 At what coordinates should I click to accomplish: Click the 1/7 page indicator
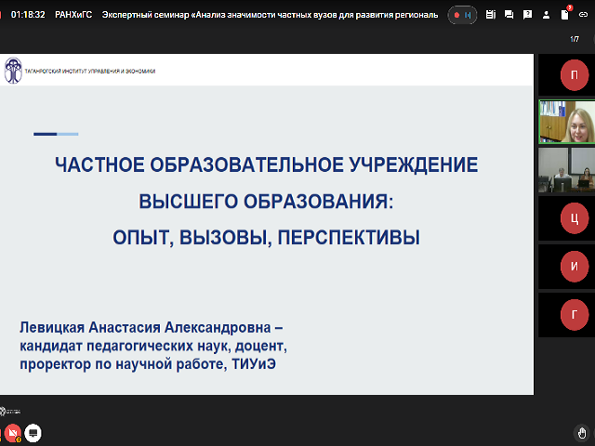click(575, 39)
